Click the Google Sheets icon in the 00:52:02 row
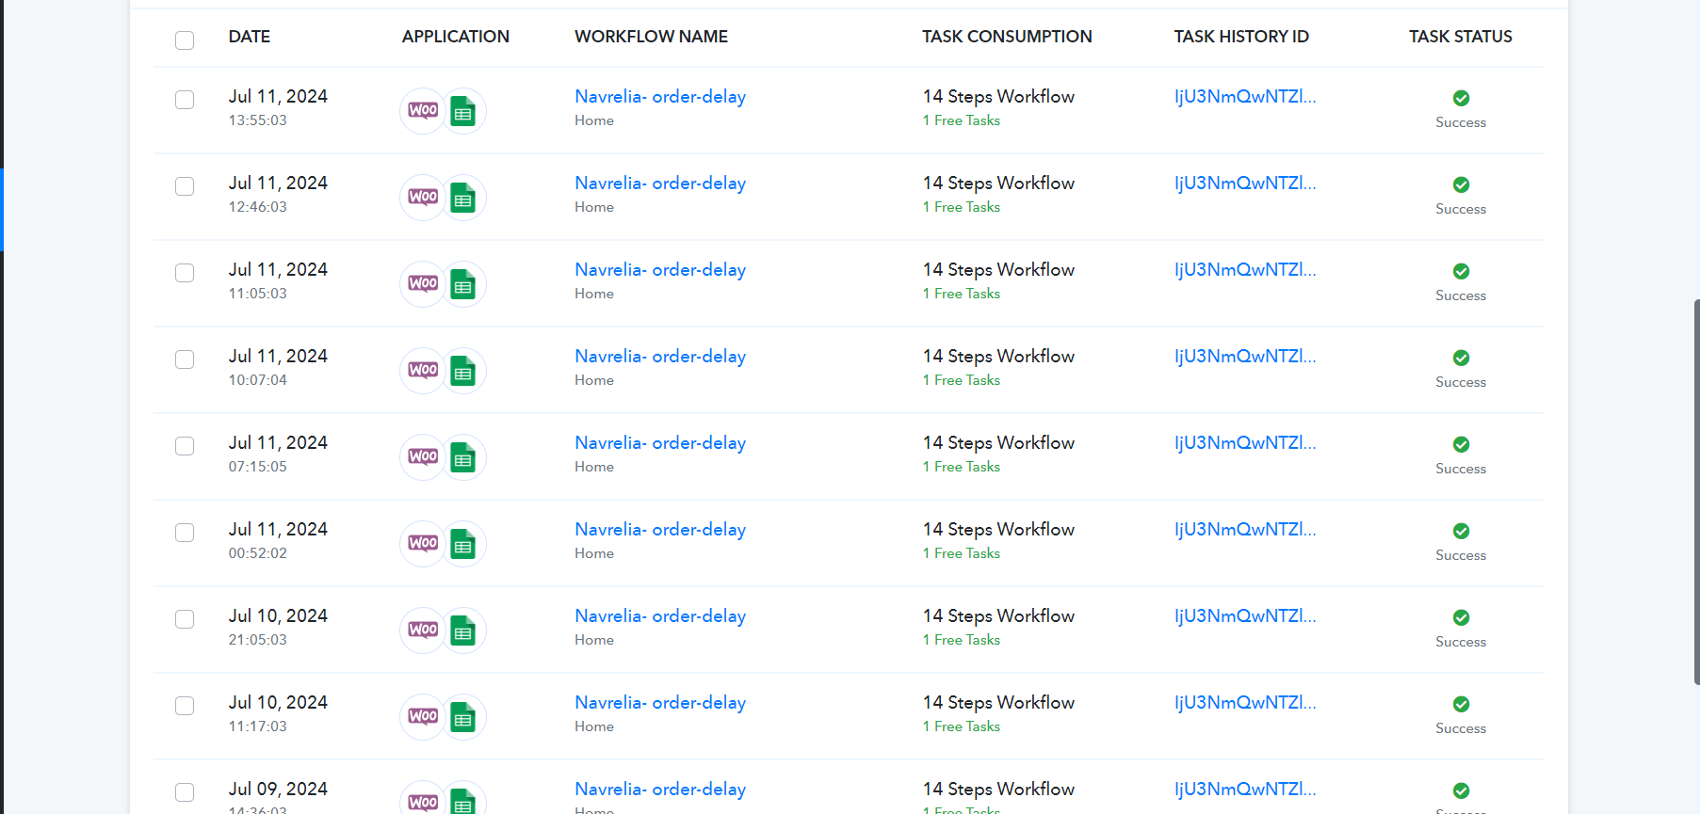The height and width of the screenshot is (814, 1700). [x=463, y=544]
